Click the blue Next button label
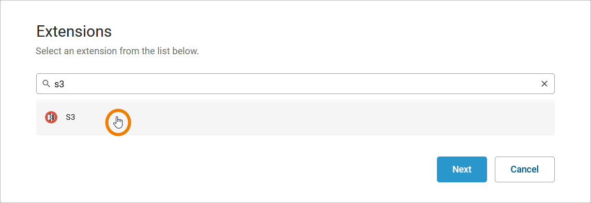591x203 pixels. (462, 169)
